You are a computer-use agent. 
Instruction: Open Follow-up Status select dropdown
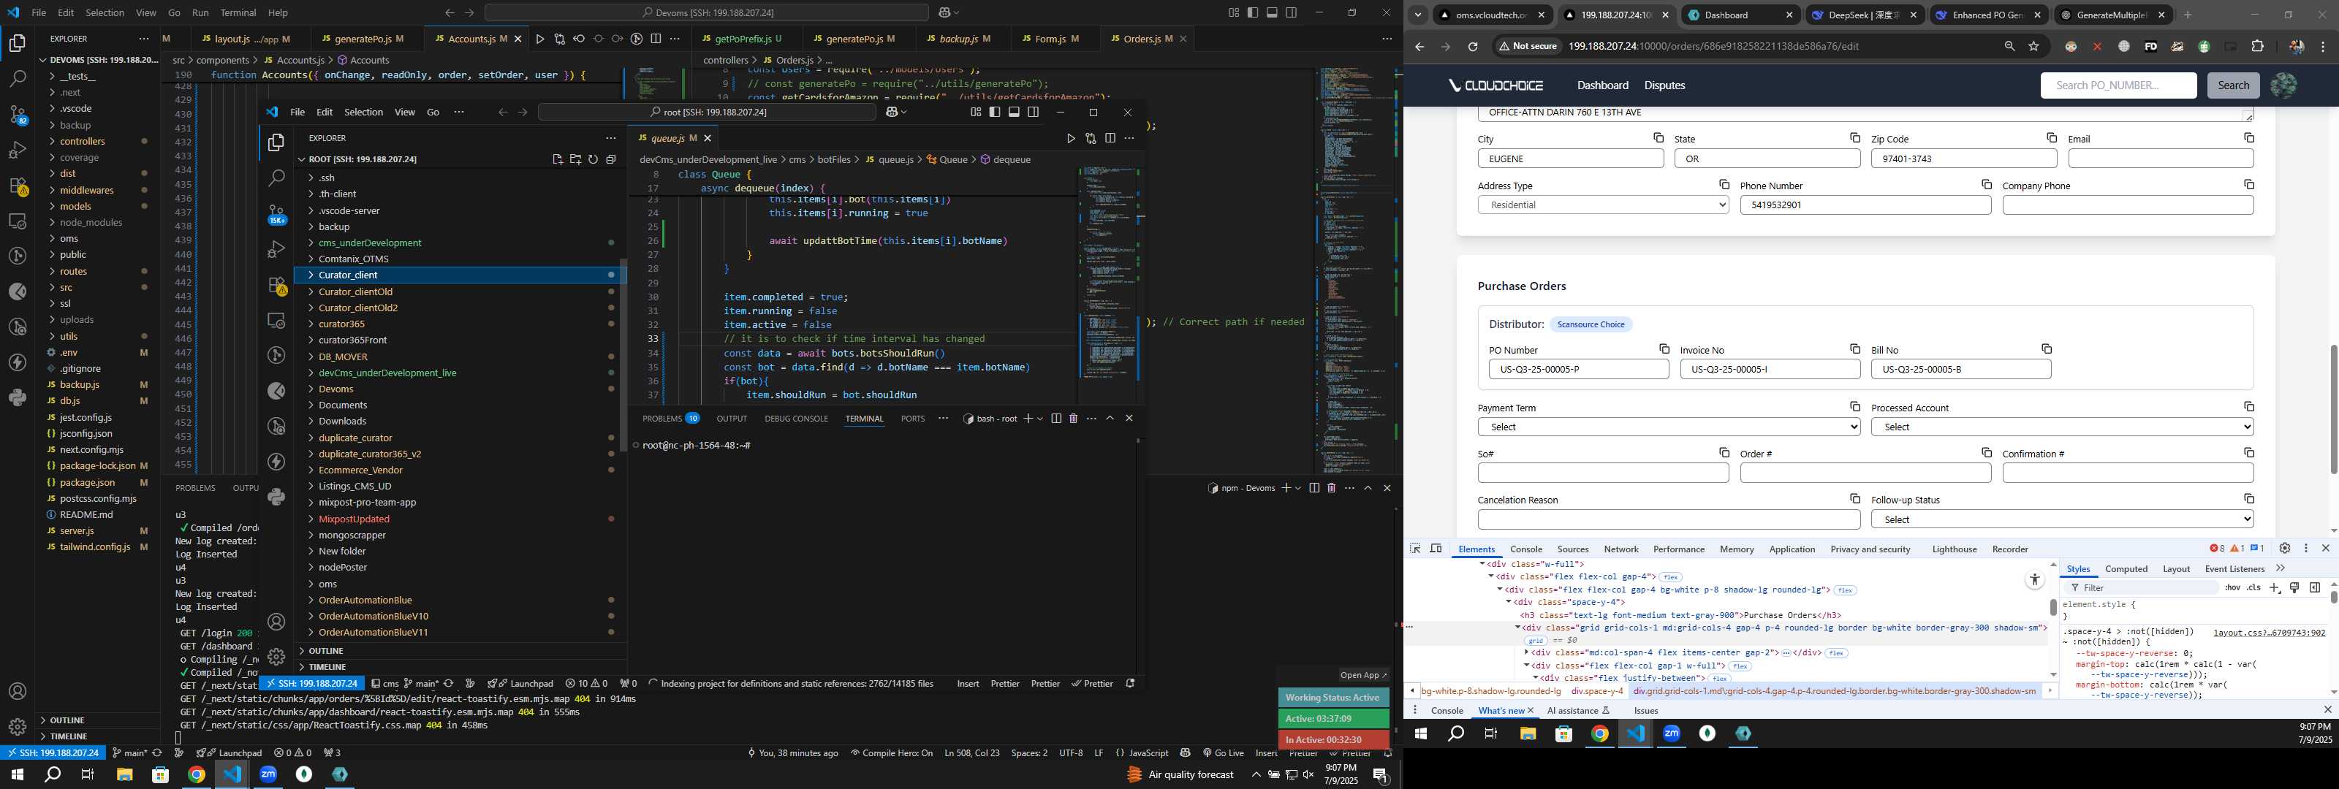2062,519
